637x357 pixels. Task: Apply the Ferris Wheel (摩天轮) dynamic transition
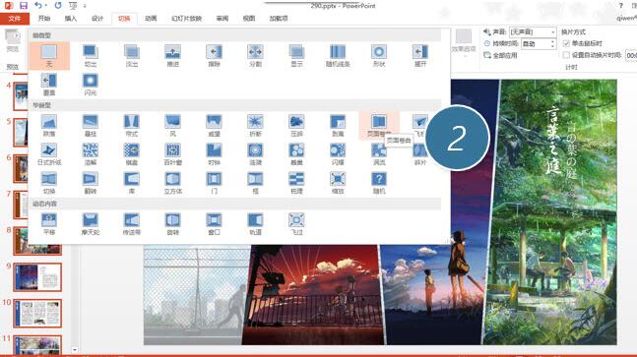(x=91, y=224)
